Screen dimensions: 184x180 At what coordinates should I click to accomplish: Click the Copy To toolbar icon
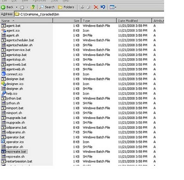(89, 7)
